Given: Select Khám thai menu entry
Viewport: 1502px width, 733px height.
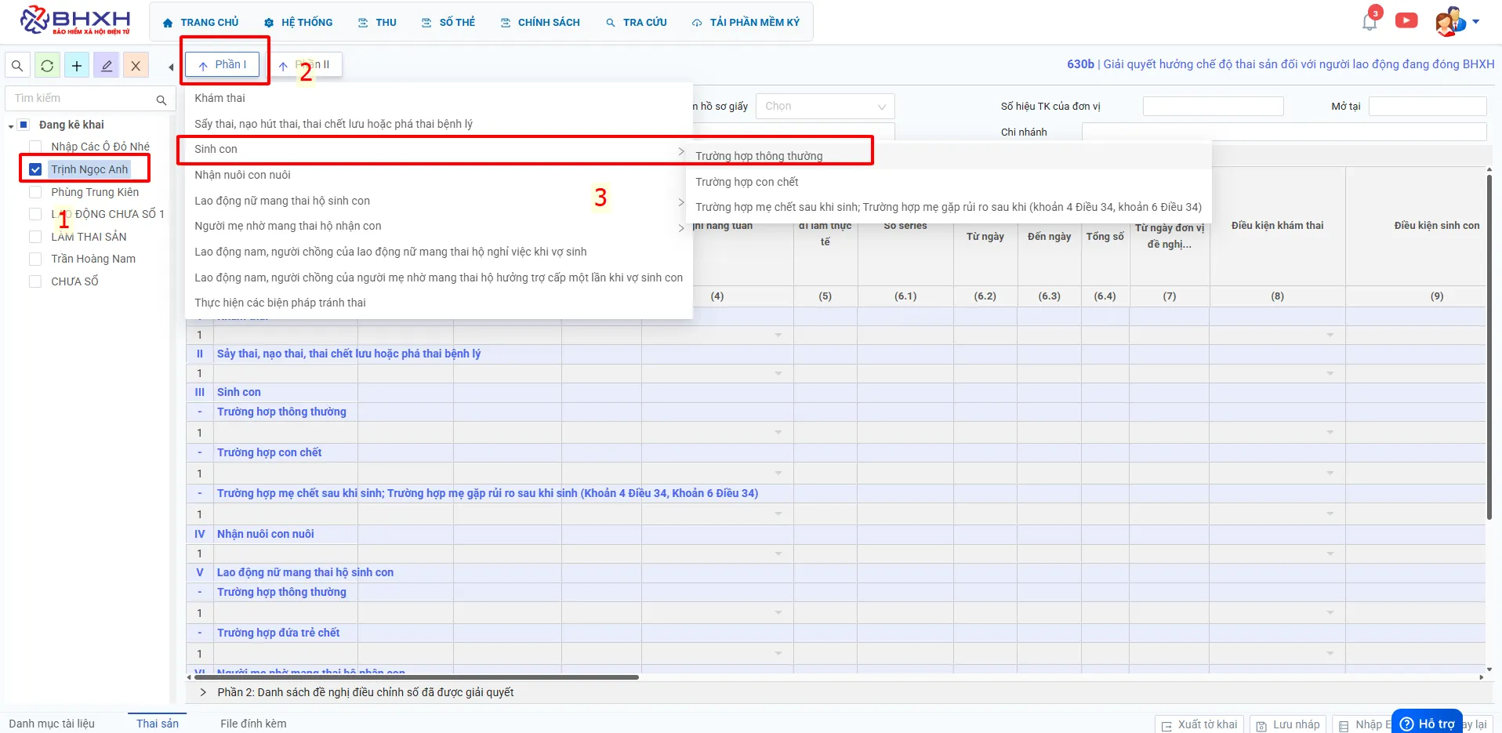Looking at the screenshot, I should click(x=438, y=98).
